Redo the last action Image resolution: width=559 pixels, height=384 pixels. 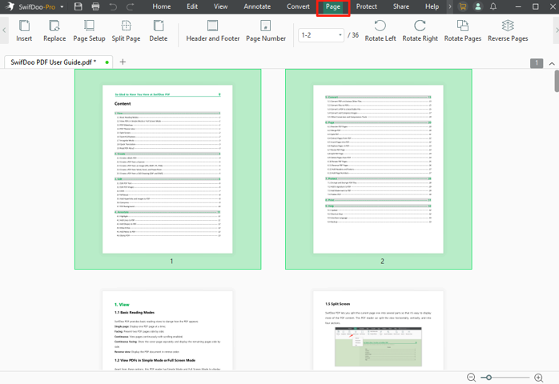(x=130, y=6)
